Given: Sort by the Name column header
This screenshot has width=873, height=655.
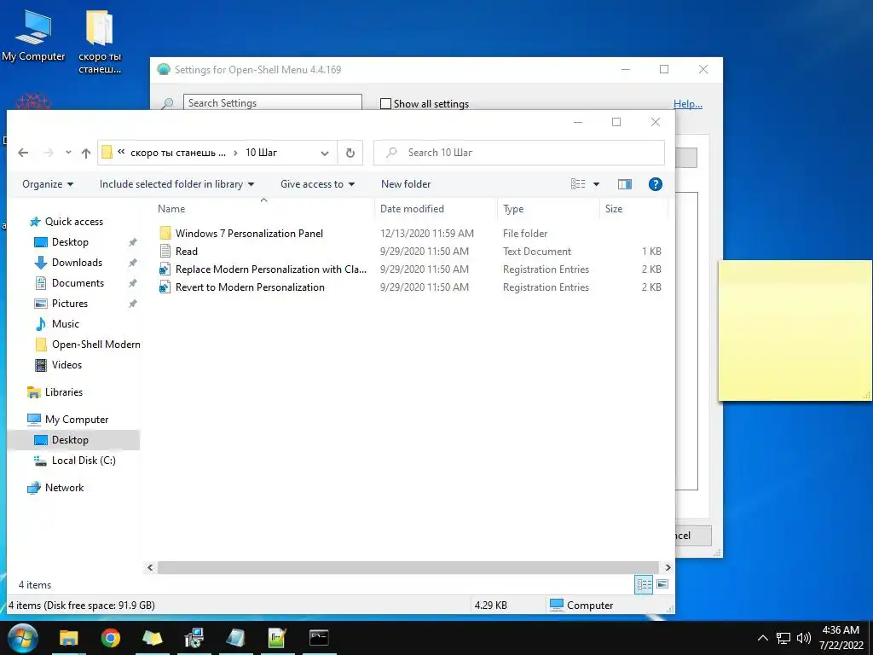Looking at the screenshot, I should pos(264,209).
